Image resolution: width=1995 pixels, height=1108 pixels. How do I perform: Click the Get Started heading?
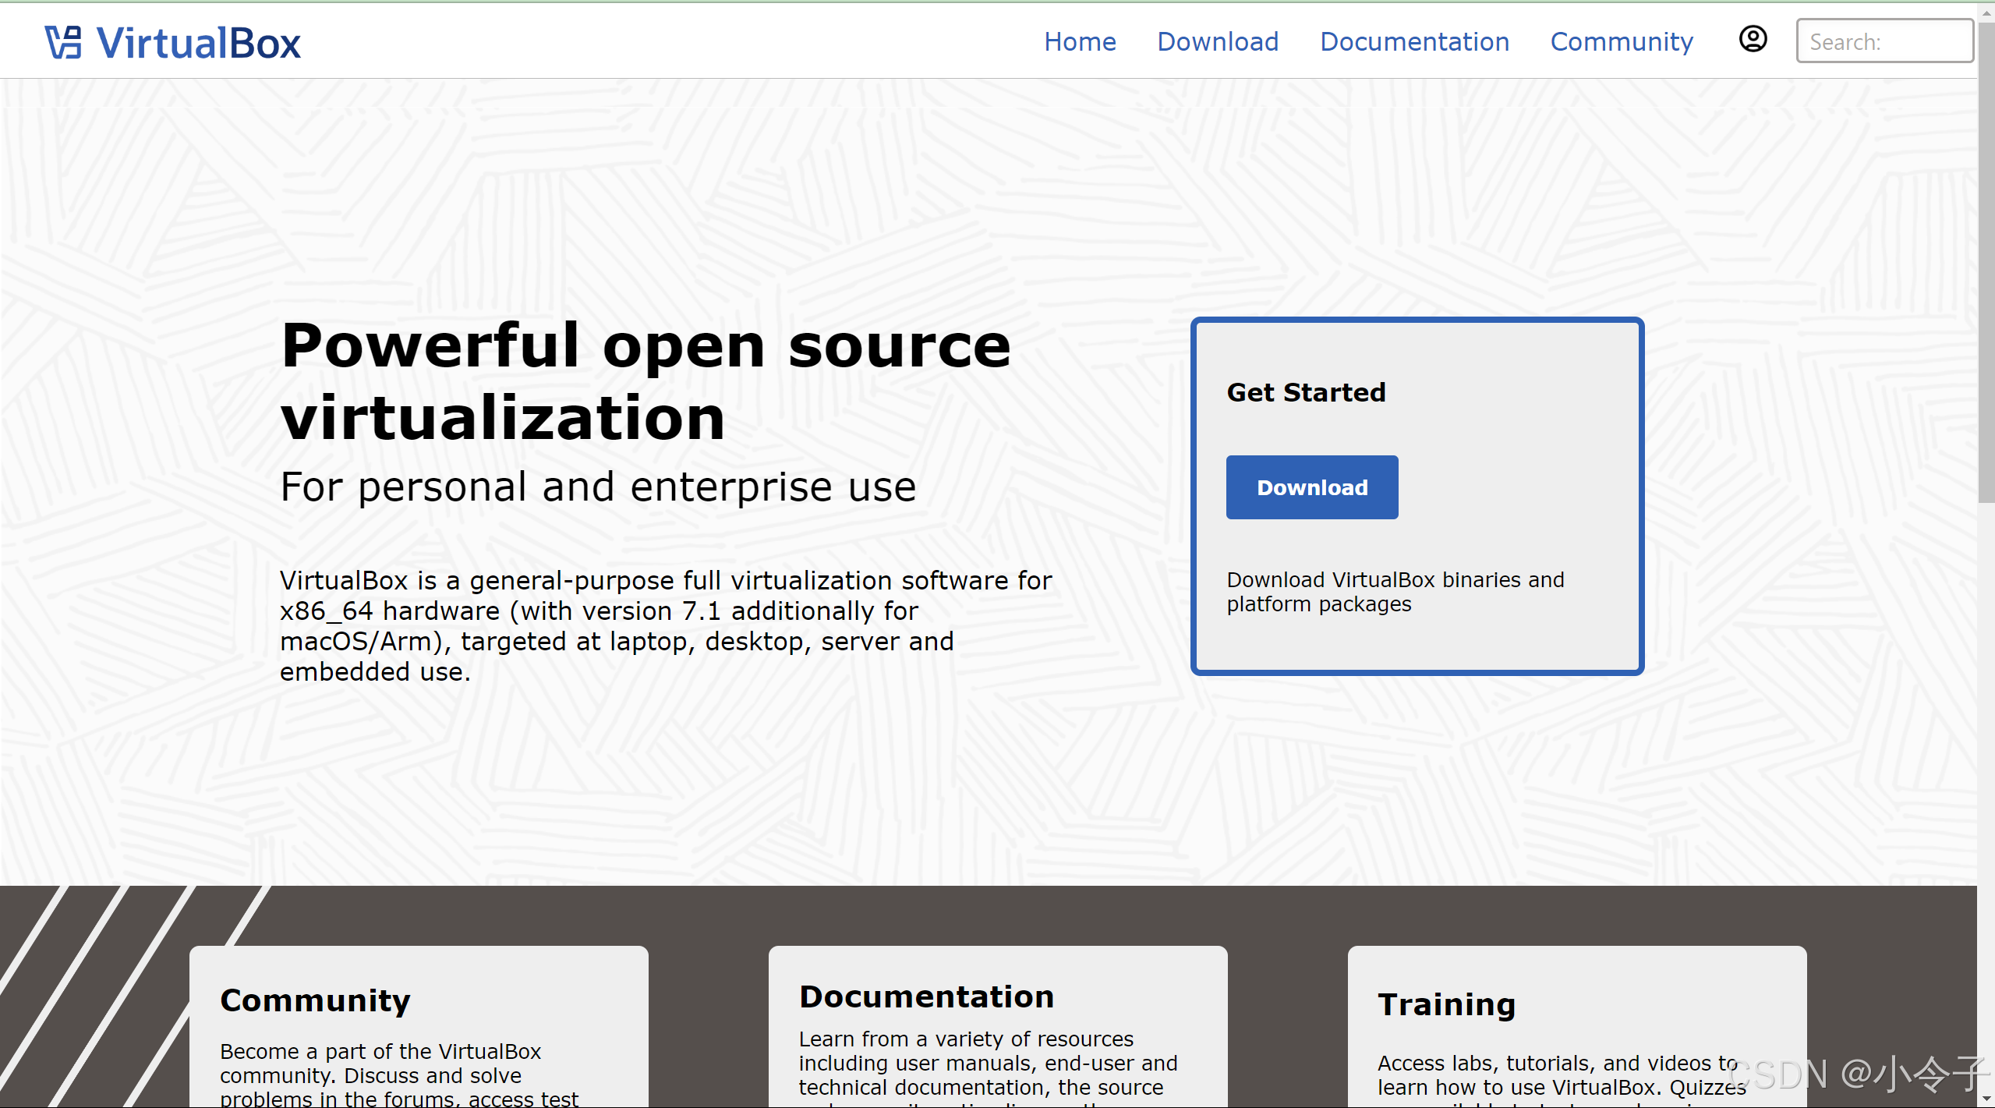click(1306, 392)
